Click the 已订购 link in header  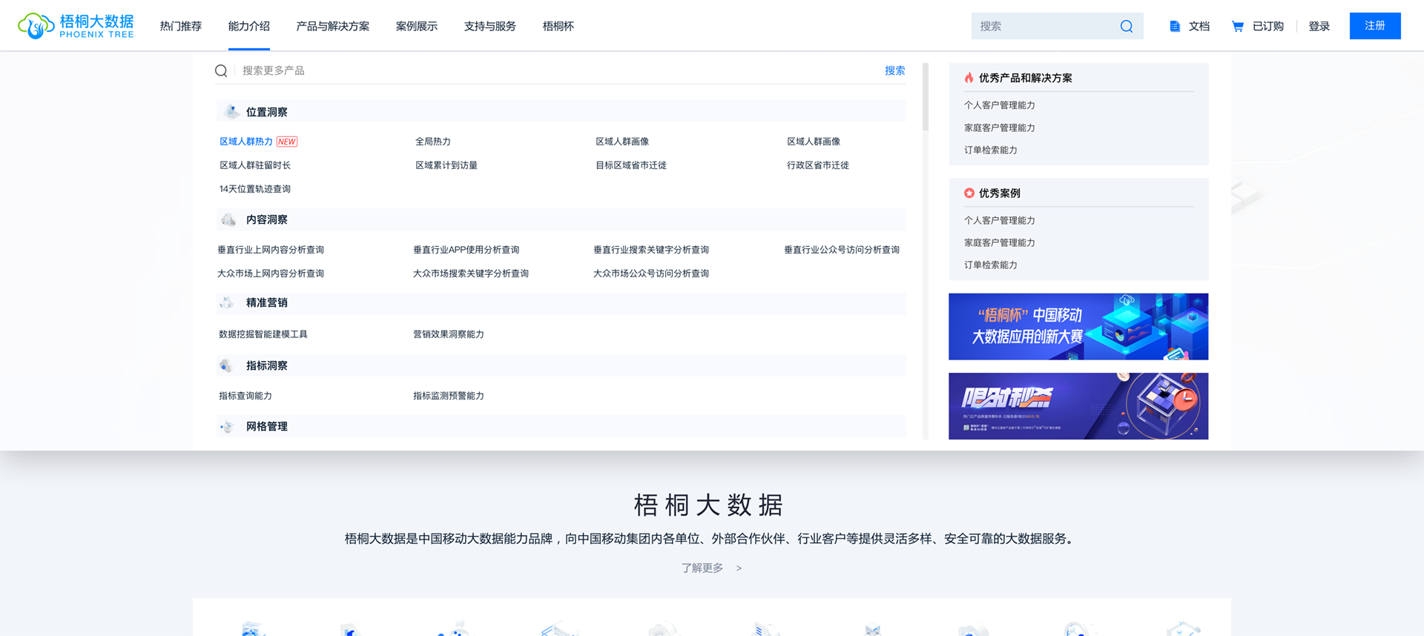click(x=1268, y=26)
